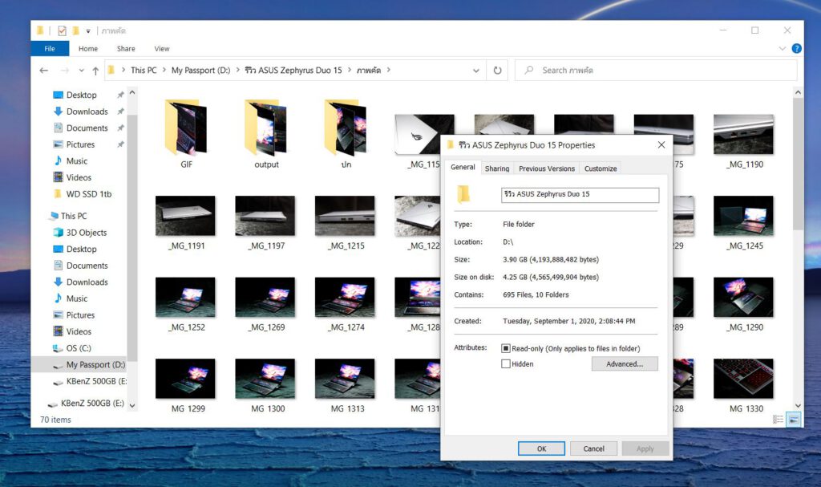Toggle the Read-only attribute checkbox
The width and height of the screenshot is (821, 487).
point(506,349)
